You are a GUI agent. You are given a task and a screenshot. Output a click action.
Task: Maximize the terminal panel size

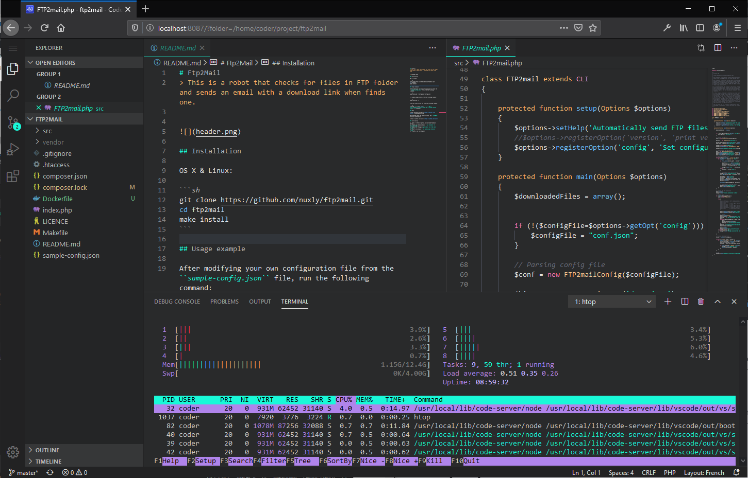point(718,302)
